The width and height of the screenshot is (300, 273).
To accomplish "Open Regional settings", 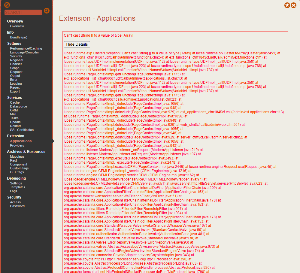I will click(17, 60).
